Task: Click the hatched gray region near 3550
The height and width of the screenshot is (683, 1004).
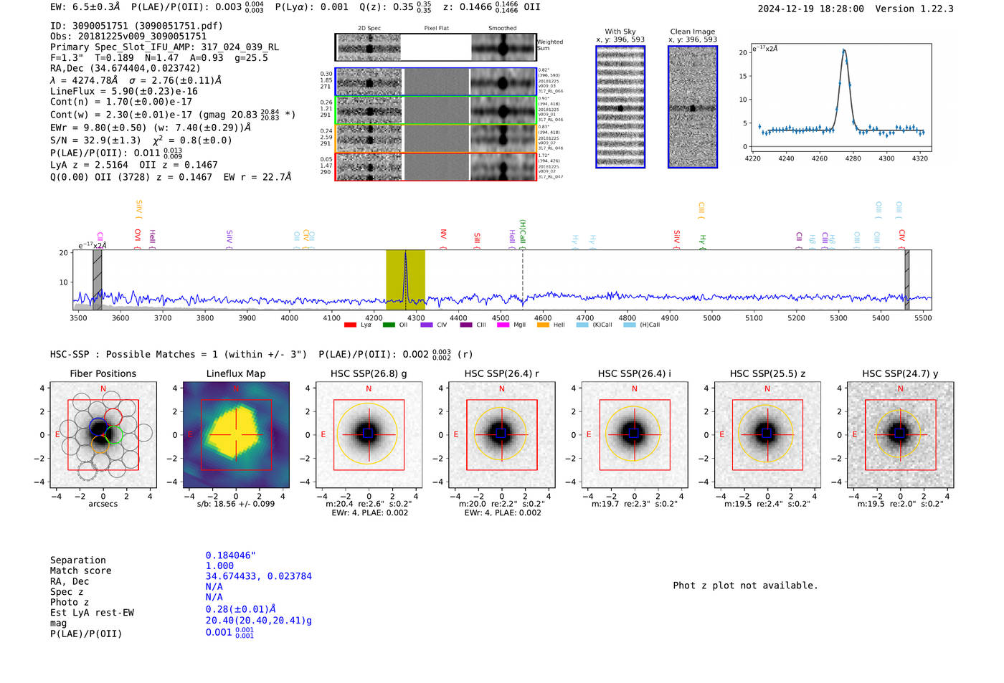Action: tap(98, 280)
